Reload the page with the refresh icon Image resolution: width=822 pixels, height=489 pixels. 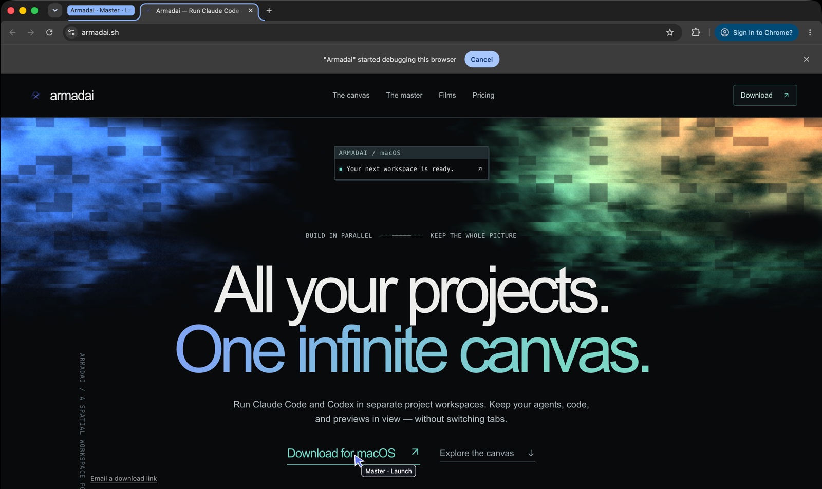pyautogui.click(x=49, y=32)
